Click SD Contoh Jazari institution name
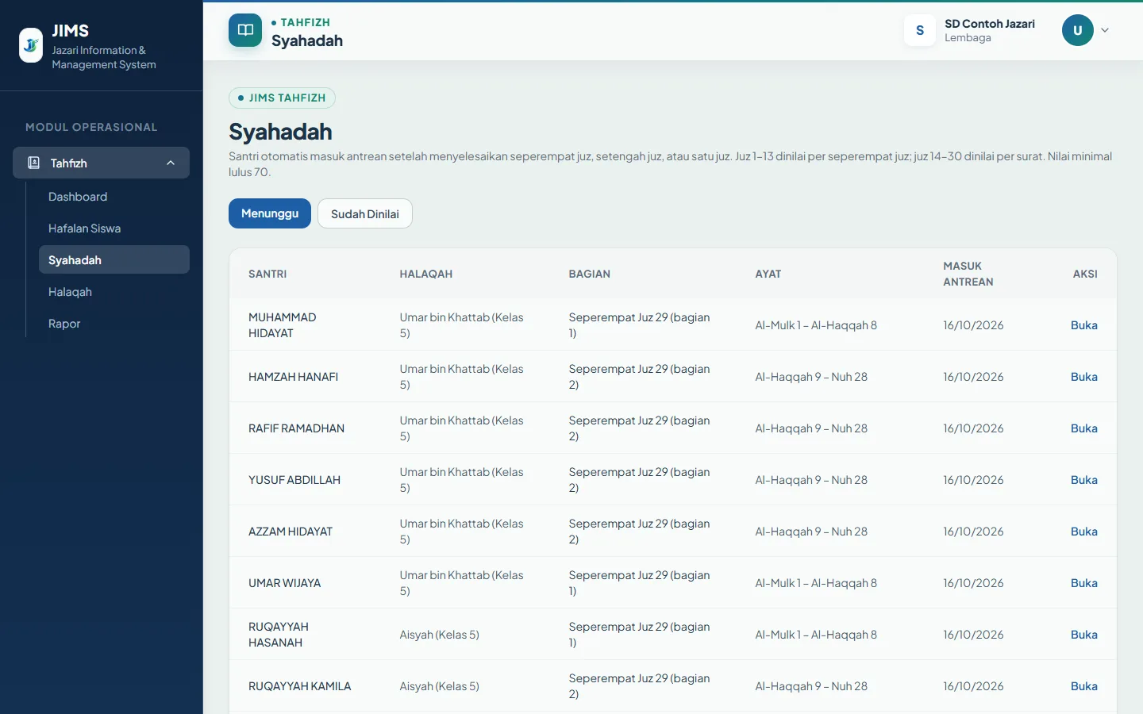Viewport: 1143px width, 714px height. tap(990, 24)
